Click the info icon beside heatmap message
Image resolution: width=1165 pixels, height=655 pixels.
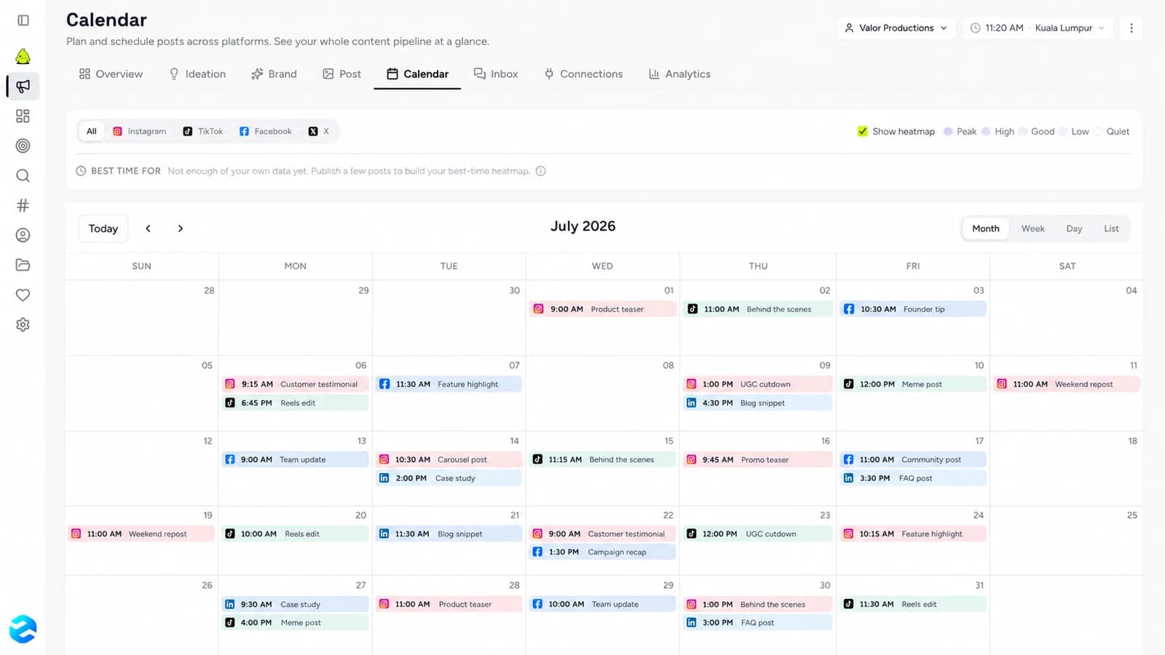[540, 171]
